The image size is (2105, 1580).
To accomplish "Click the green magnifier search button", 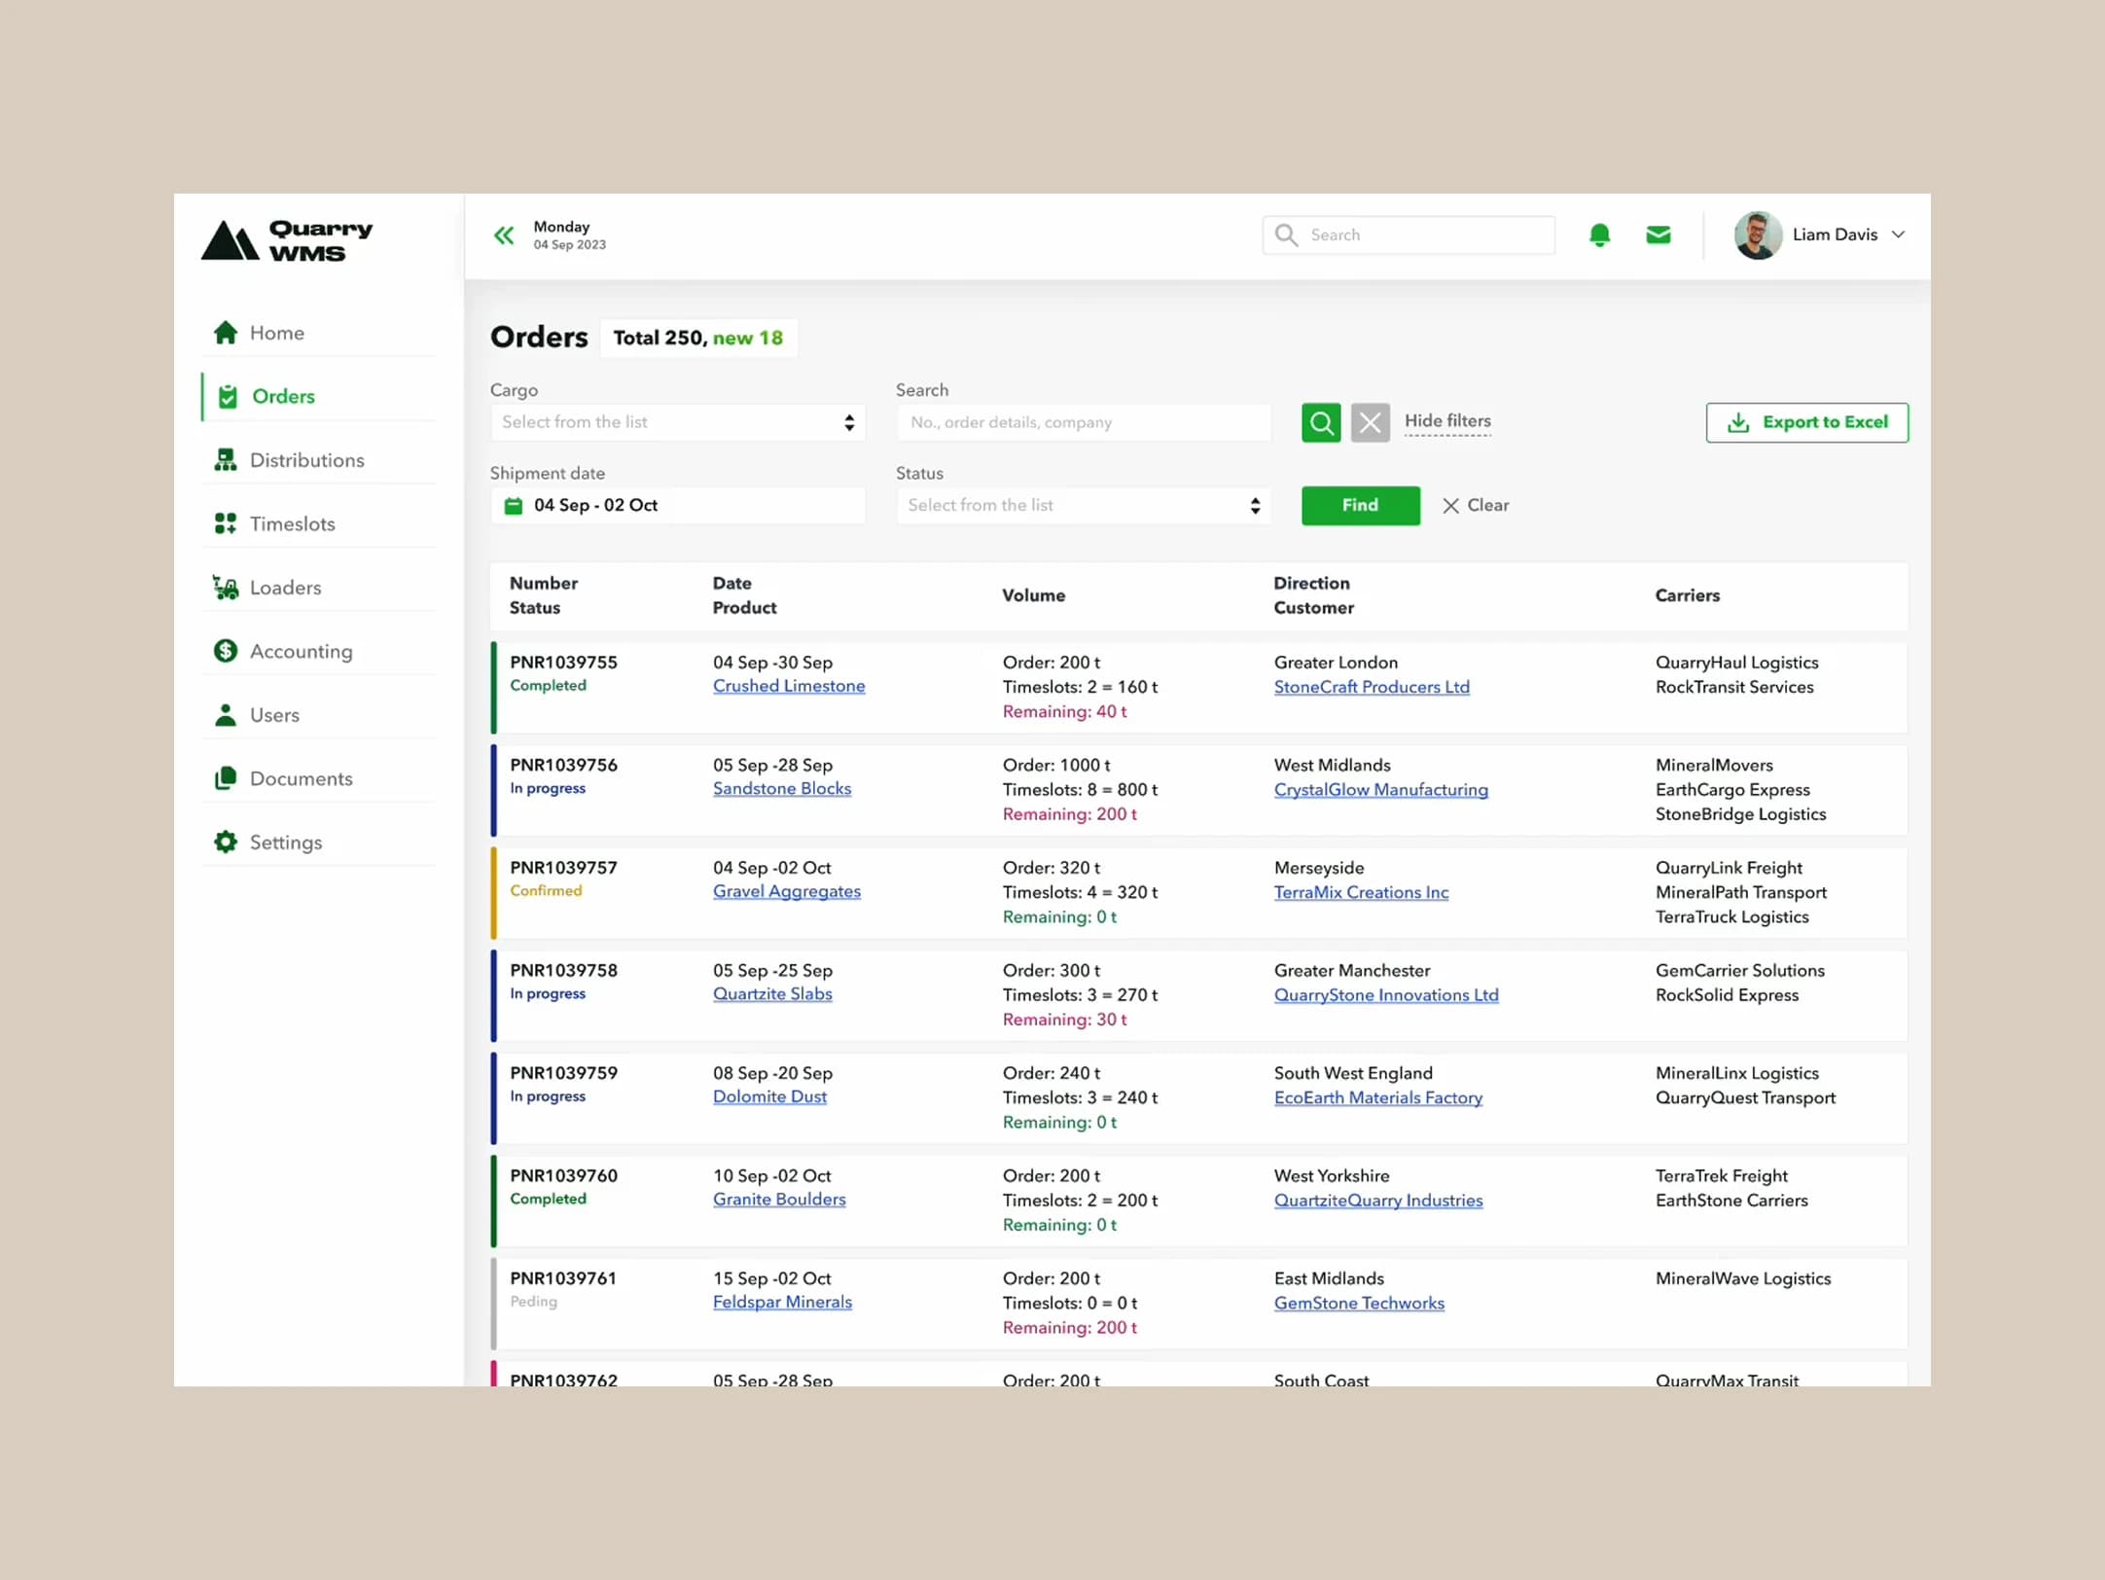I will point(1321,423).
